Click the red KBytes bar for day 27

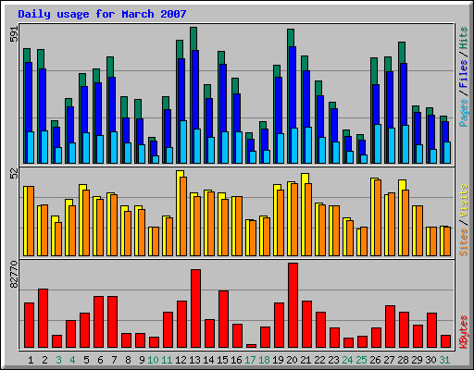390,327
